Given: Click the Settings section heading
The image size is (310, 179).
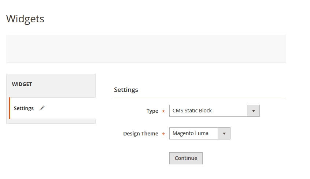Looking at the screenshot, I should tap(126, 90).
